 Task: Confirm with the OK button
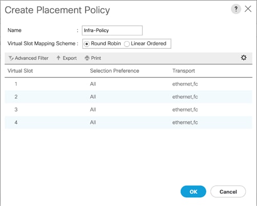point(193,192)
